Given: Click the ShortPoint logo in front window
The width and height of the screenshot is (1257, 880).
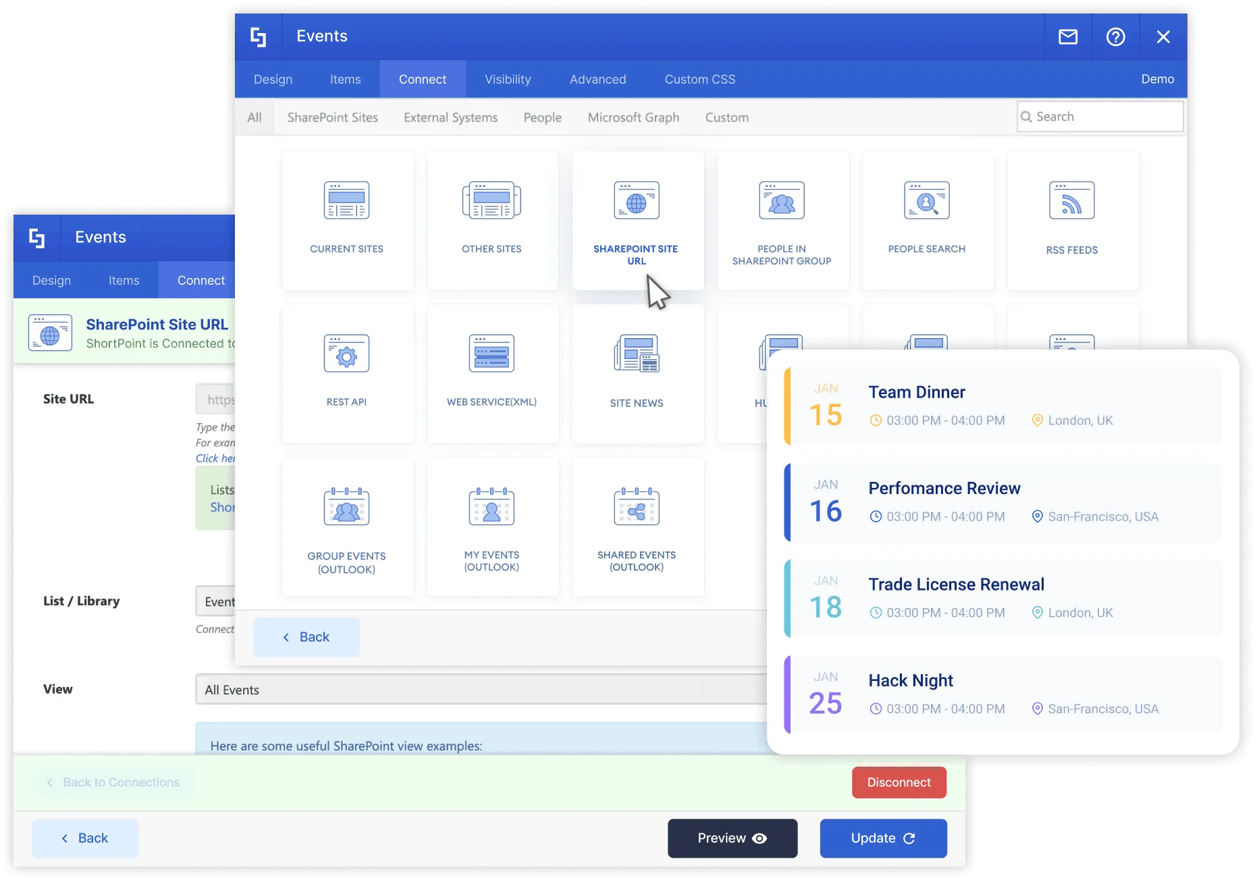Looking at the screenshot, I should pyautogui.click(x=259, y=36).
